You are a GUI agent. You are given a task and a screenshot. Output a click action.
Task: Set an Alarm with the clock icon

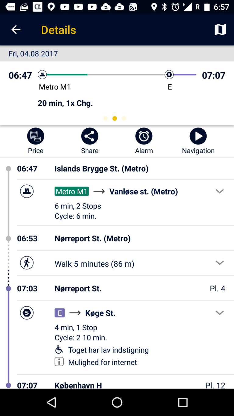click(x=144, y=136)
